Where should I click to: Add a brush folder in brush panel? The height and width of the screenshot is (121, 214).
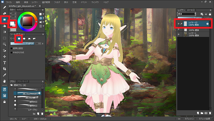point(34,114)
